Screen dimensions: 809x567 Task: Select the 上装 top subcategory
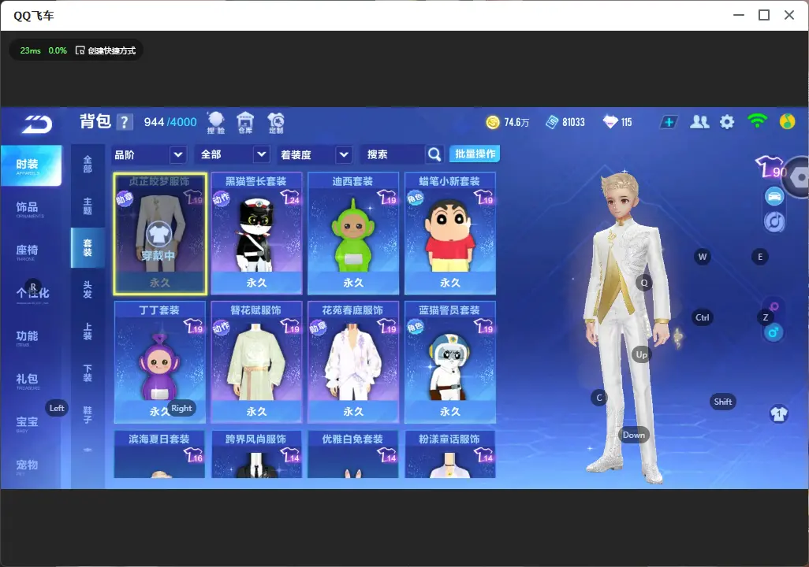pyautogui.click(x=88, y=331)
